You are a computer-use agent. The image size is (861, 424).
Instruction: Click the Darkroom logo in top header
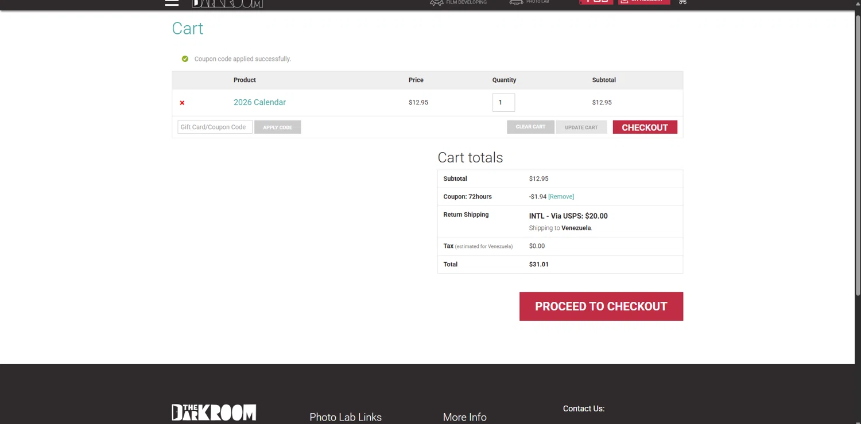(x=227, y=3)
